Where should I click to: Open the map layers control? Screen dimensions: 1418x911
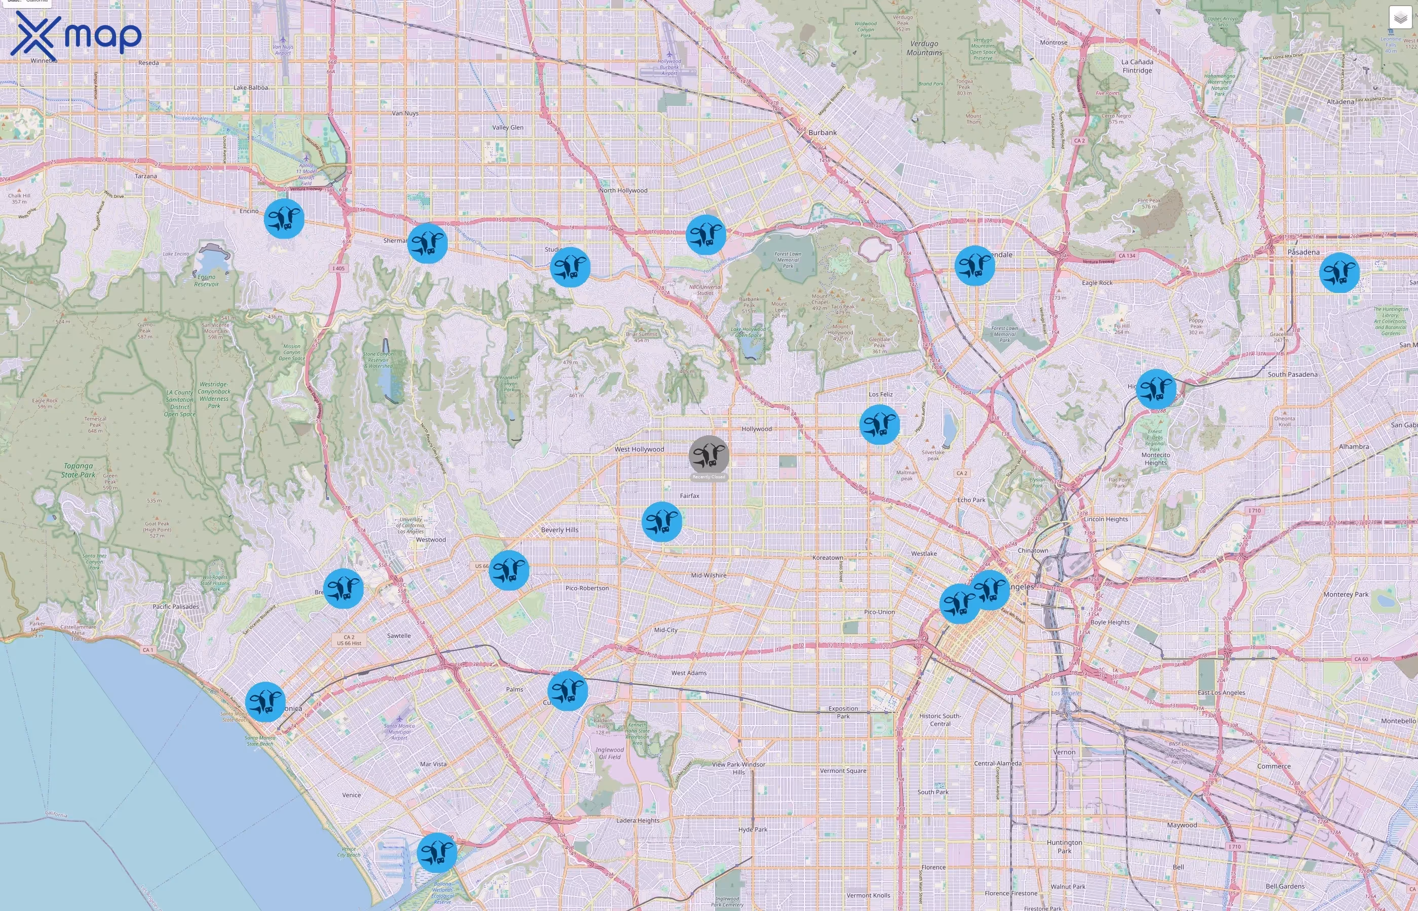(1400, 18)
